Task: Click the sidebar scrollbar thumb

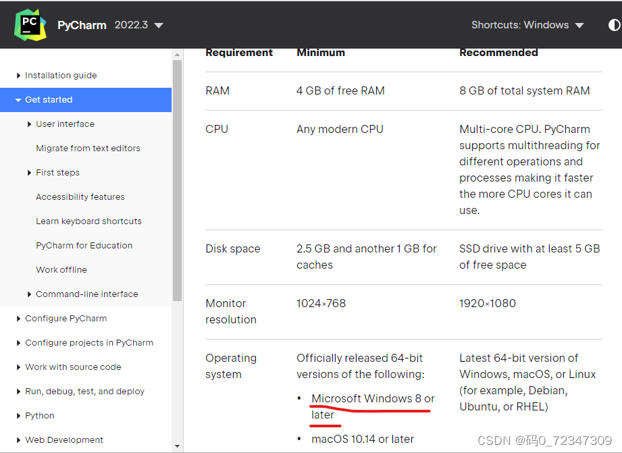Action: [x=178, y=180]
